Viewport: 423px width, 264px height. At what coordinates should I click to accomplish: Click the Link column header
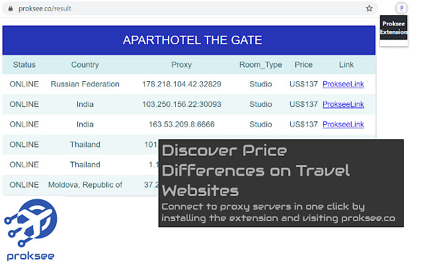(x=346, y=65)
